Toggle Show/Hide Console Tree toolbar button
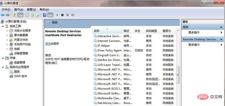 tap(20, 15)
